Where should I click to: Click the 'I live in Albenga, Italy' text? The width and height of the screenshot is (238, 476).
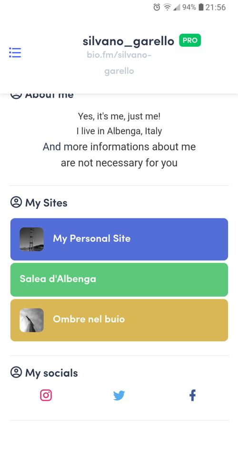[x=119, y=131]
